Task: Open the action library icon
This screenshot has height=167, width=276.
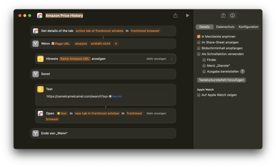Action: click(223, 15)
